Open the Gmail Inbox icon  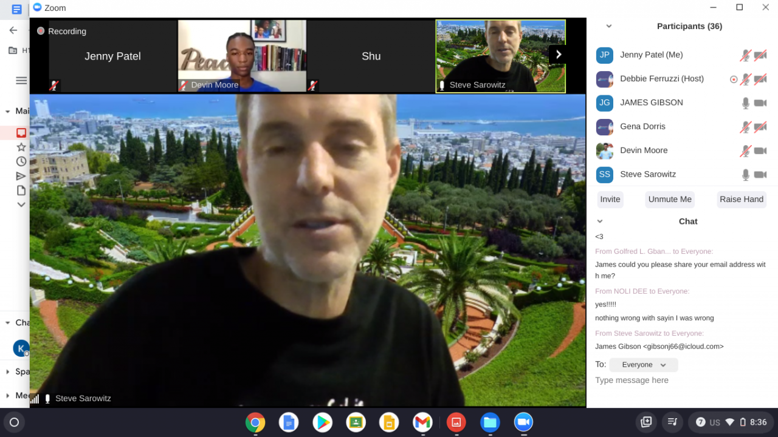(21, 133)
